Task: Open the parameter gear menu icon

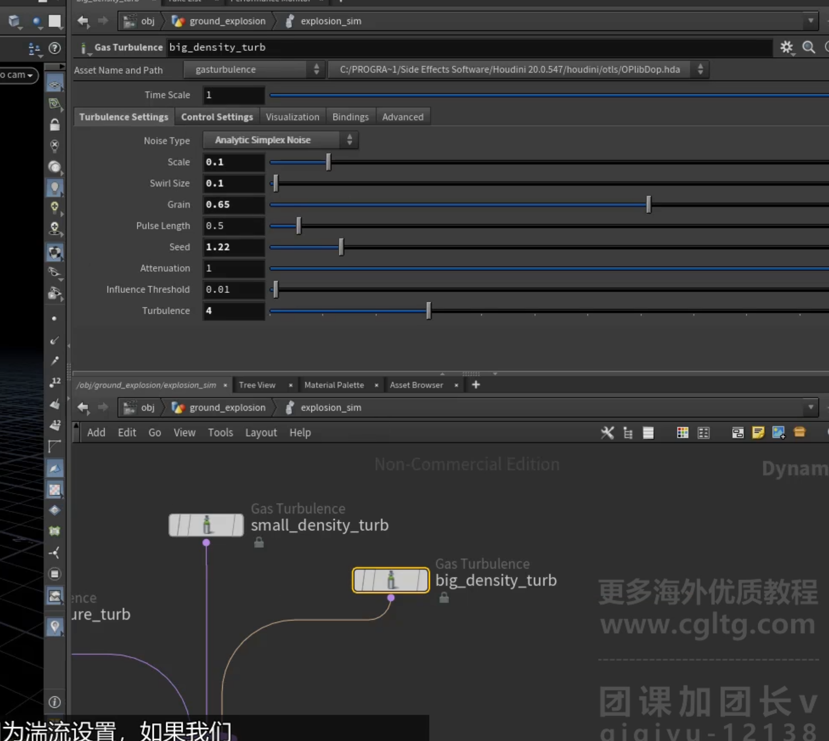Action: (x=787, y=47)
